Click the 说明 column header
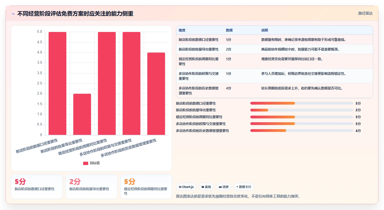 tap(265, 30)
